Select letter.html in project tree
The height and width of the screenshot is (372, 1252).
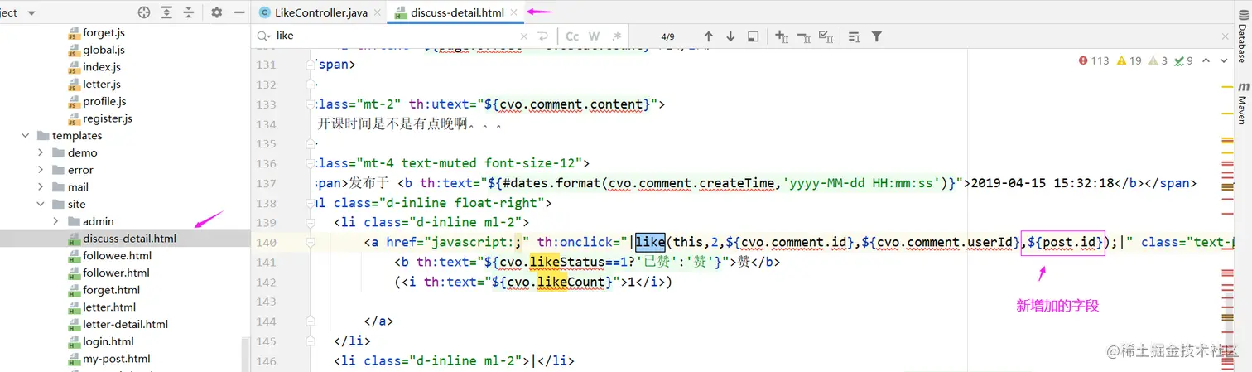[x=109, y=307]
